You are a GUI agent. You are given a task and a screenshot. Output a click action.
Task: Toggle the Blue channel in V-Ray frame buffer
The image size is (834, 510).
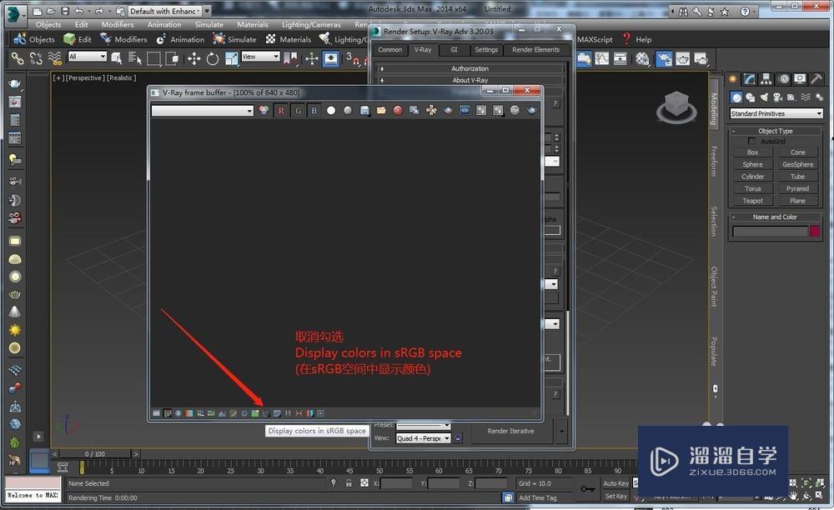(314, 111)
